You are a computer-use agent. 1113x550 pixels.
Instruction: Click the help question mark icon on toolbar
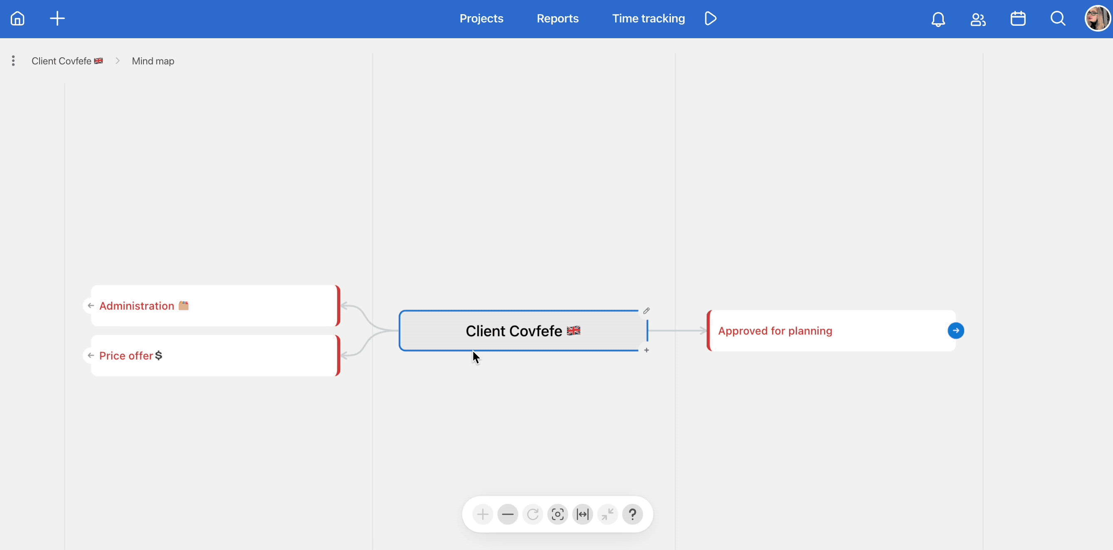633,514
